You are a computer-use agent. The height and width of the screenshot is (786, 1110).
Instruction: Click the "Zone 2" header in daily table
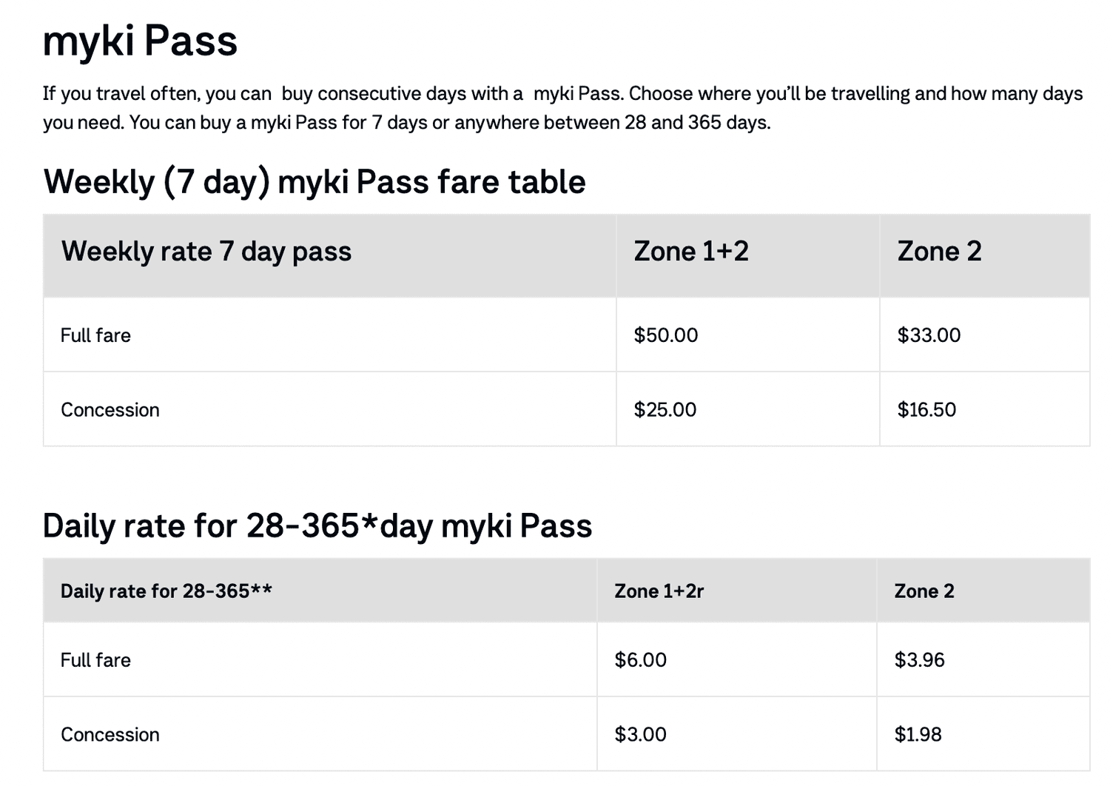pos(924,591)
